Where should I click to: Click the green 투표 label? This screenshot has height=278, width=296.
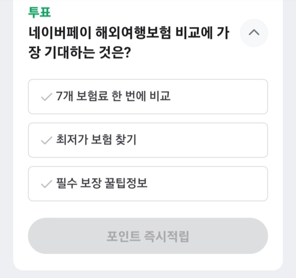pyautogui.click(x=39, y=12)
